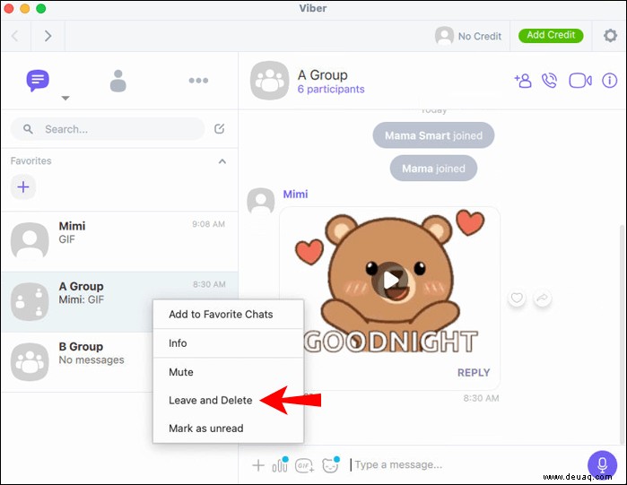627x485 pixels.
Task: Click the No Credit account avatar
Action: pos(444,36)
